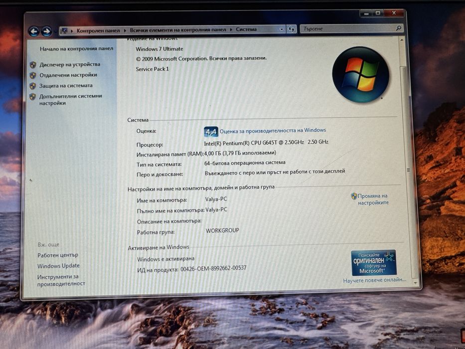The width and height of the screenshot is (465, 349).
Task: Click the magnifier icon in the search box
Action: click(399, 28)
